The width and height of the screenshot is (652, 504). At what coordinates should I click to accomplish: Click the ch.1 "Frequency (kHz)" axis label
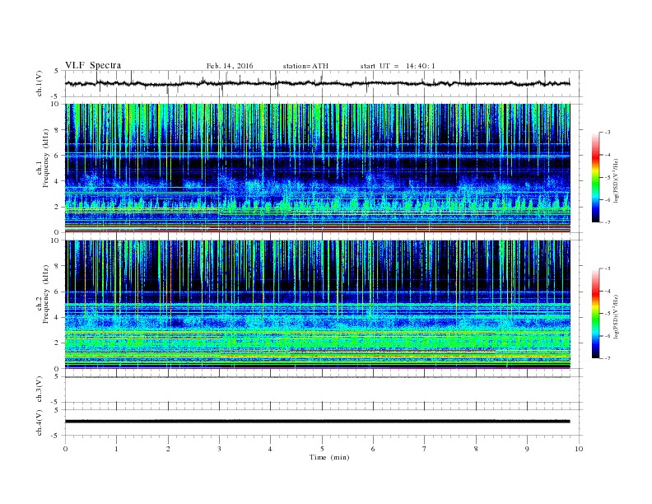(x=45, y=158)
